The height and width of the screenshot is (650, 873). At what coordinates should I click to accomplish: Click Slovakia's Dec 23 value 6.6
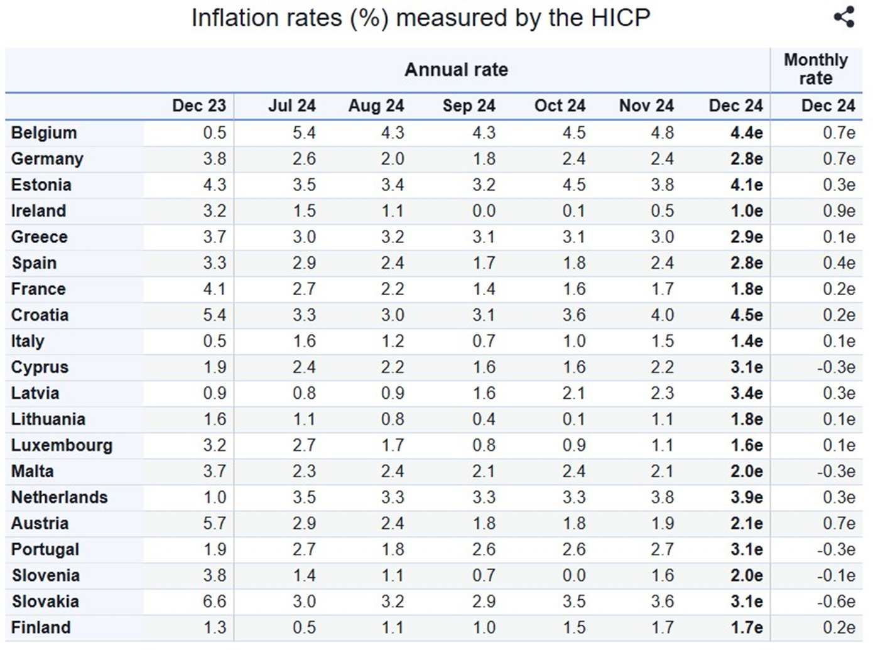pyautogui.click(x=214, y=602)
